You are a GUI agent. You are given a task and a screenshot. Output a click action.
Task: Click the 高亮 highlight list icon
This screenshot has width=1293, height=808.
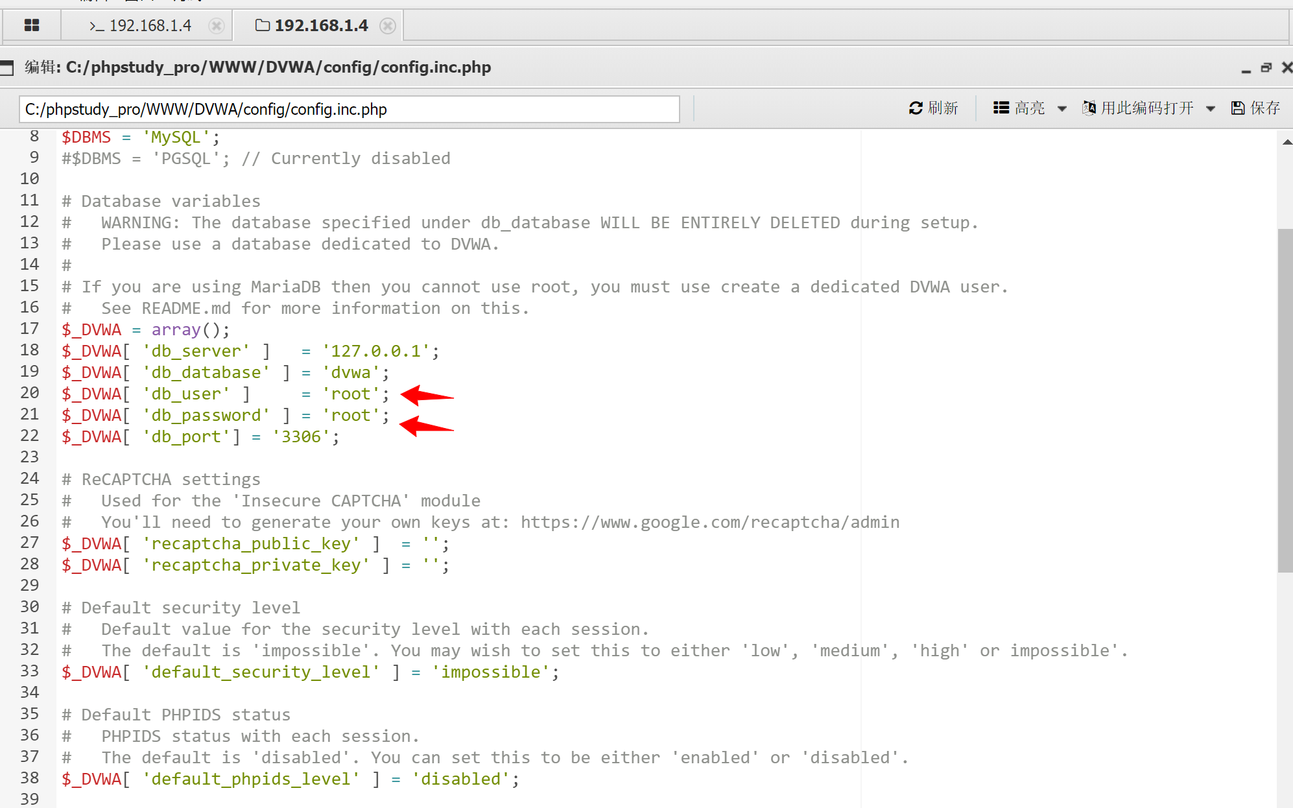coord(1001,108)
